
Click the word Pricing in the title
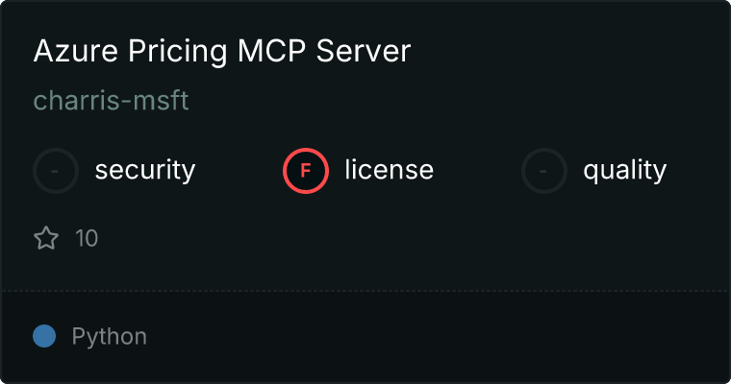178,52
